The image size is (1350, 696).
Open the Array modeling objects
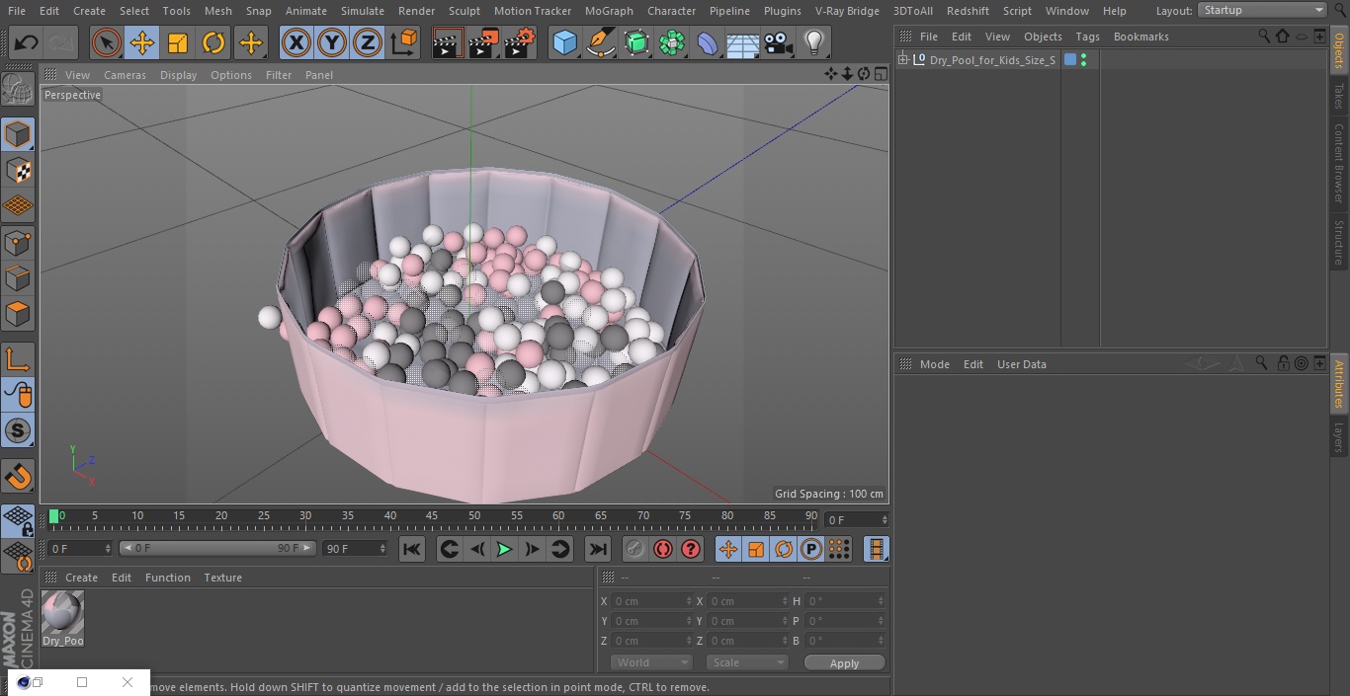coord(672,43)
